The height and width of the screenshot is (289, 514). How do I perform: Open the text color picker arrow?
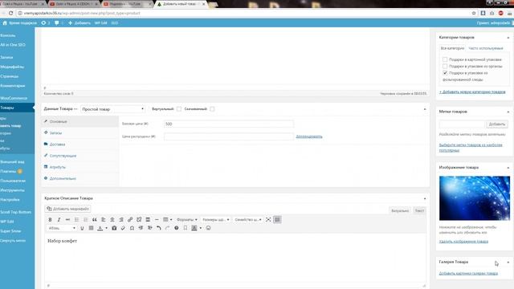pyautogui.click(x=106, y=228)
